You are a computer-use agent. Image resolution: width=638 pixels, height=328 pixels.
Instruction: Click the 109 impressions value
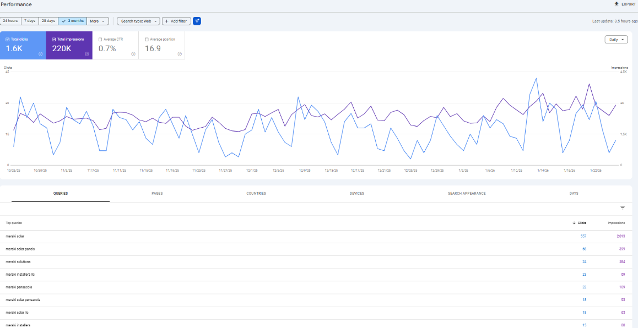(622, 287)
